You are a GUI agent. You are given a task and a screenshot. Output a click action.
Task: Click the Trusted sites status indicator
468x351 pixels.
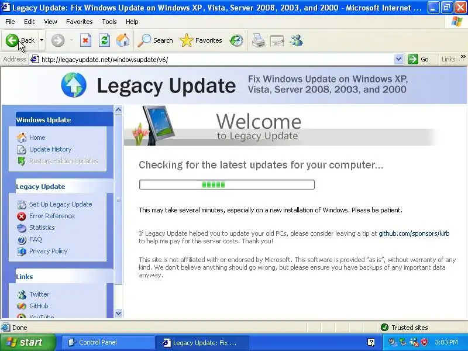coord(404,328)
